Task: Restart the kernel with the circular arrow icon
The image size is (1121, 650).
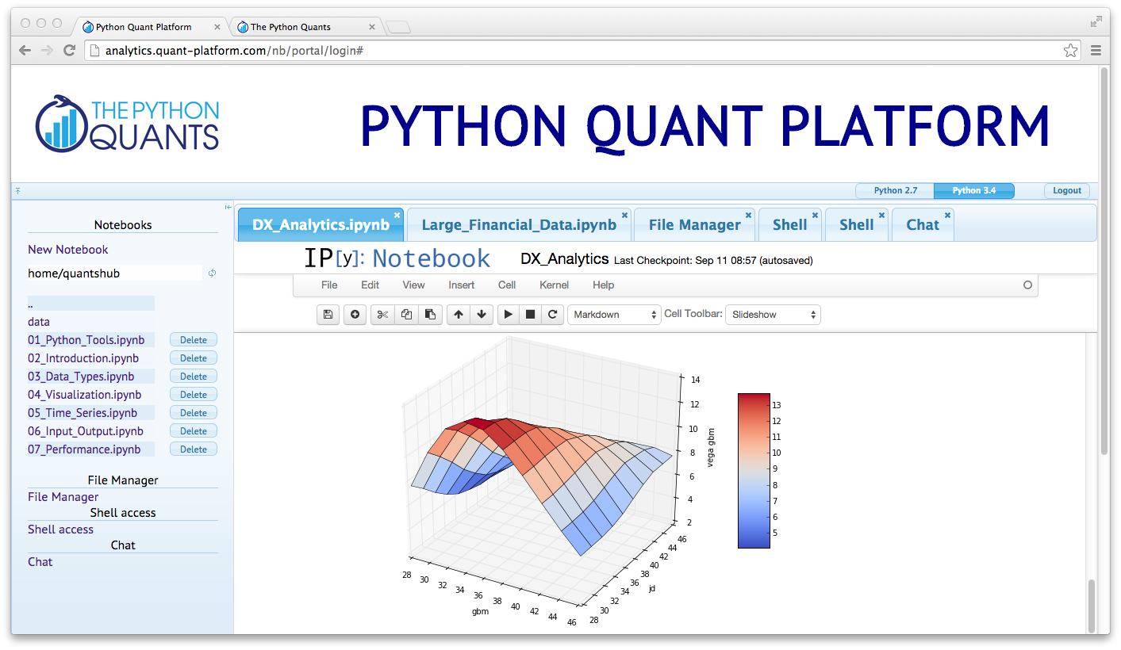Action: (553, 315)
